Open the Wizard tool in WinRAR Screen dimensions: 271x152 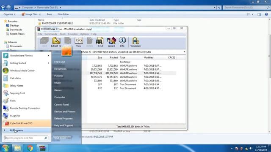(x=111, y=42)
